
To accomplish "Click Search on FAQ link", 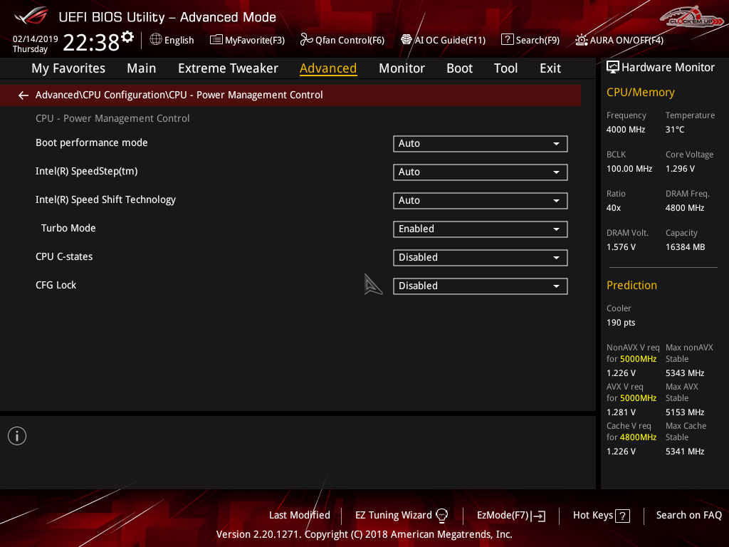I will tap(688, 515).
